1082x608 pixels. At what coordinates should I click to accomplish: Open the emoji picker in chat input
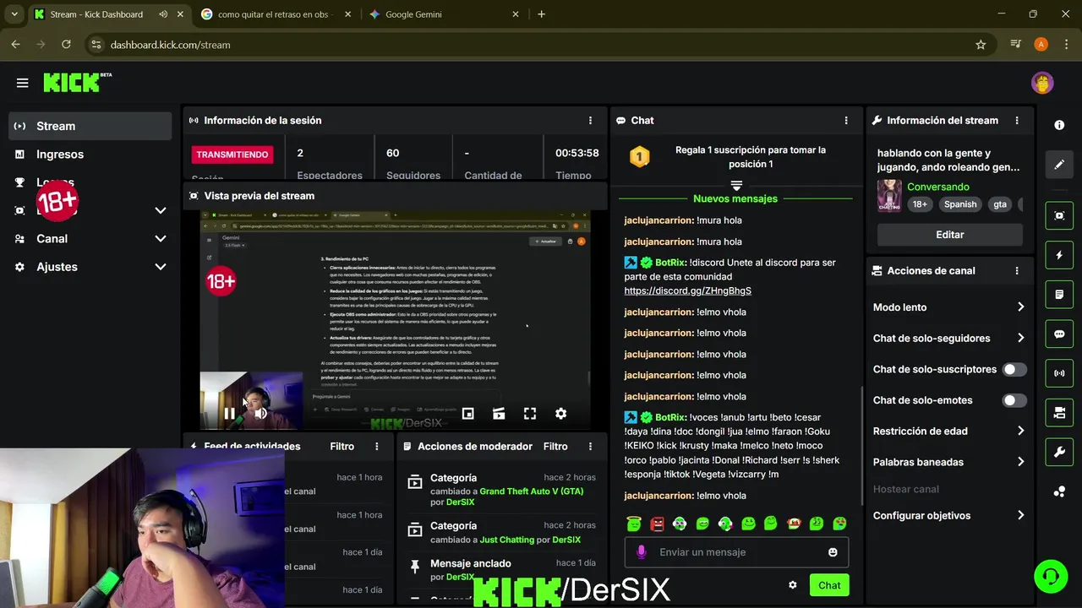pos(833,552)
